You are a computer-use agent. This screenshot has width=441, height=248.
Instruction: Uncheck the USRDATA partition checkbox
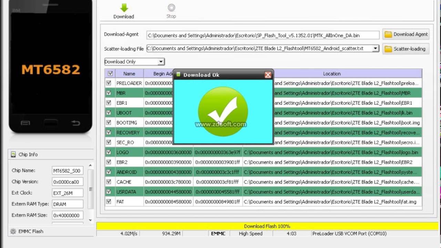[109, 192]
